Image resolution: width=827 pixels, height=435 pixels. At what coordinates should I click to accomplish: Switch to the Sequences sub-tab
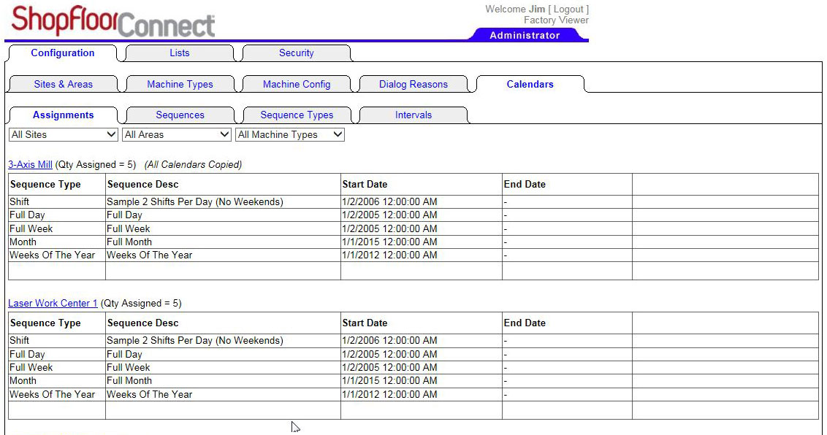(x=180, y=115)
